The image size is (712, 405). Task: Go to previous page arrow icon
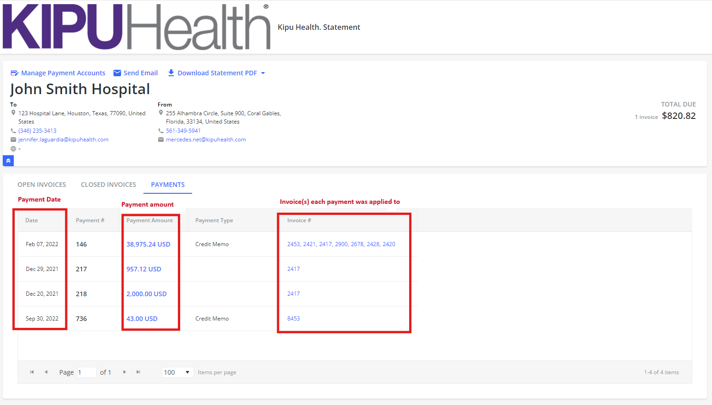[46, 372]
